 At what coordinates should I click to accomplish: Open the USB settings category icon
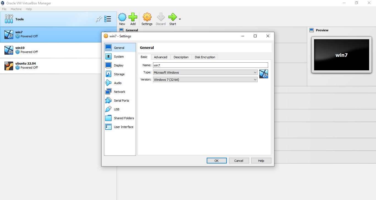tap(108, 109)
